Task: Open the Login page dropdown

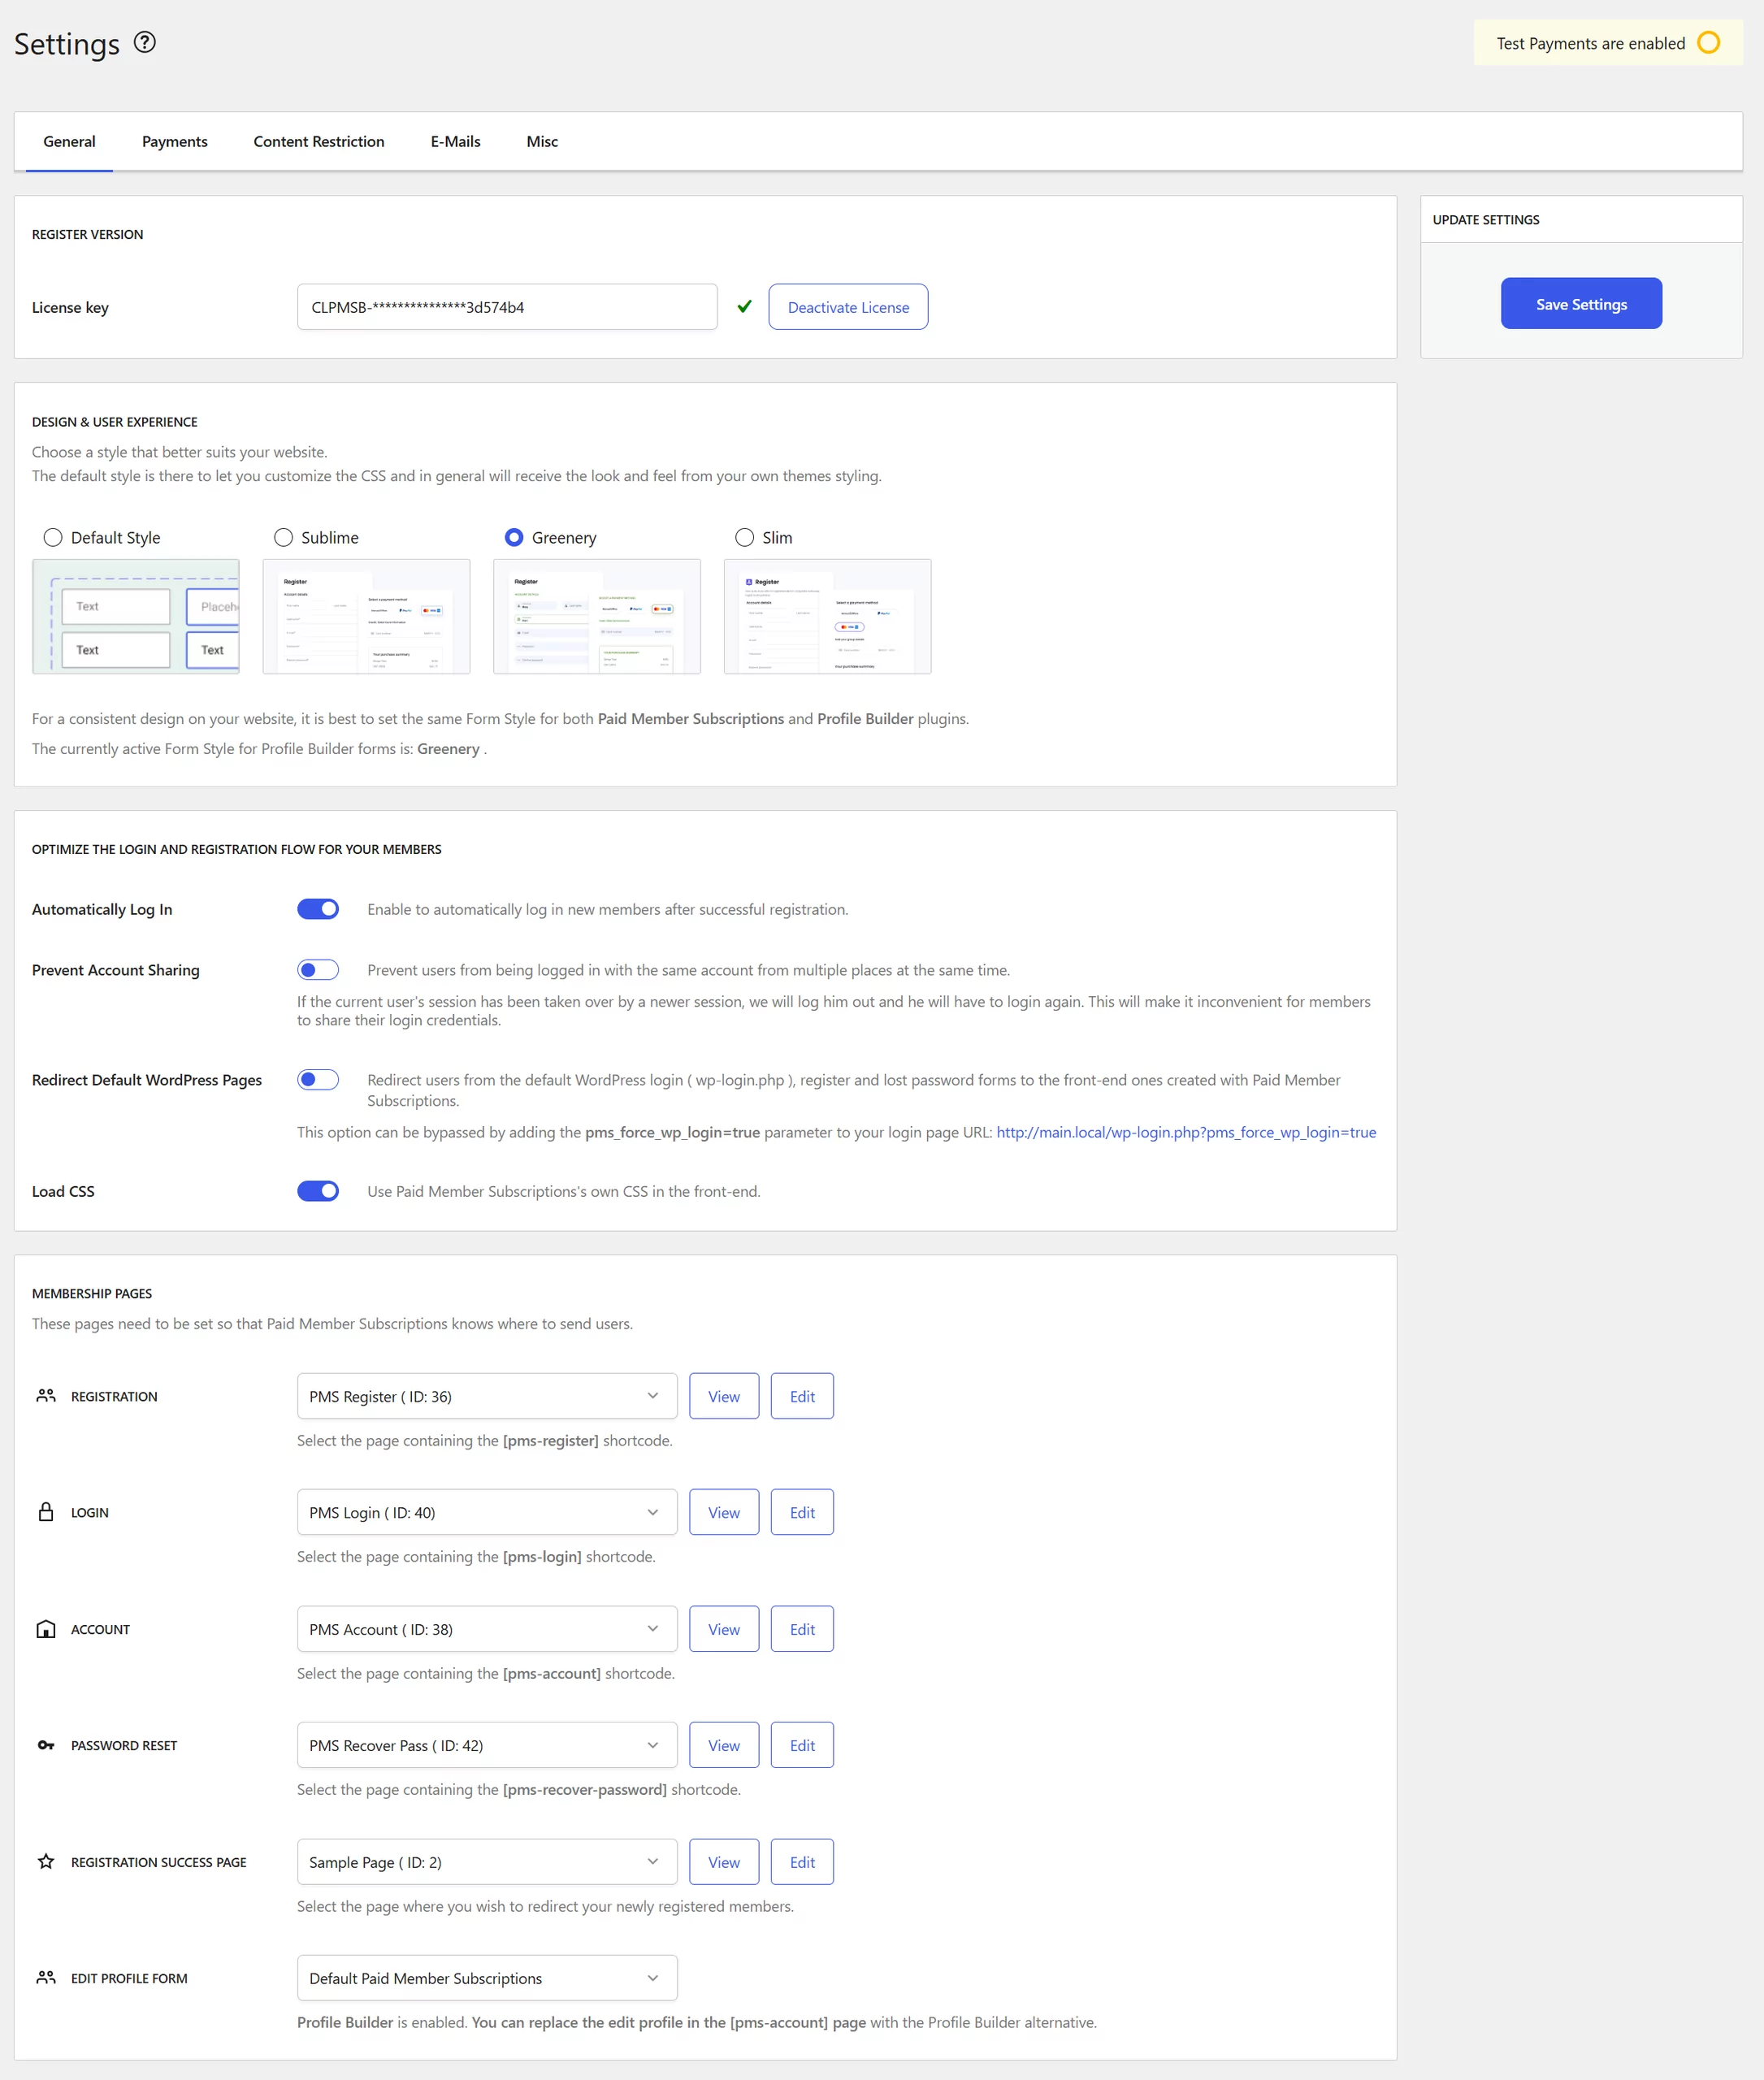Action: (487, 1511)
